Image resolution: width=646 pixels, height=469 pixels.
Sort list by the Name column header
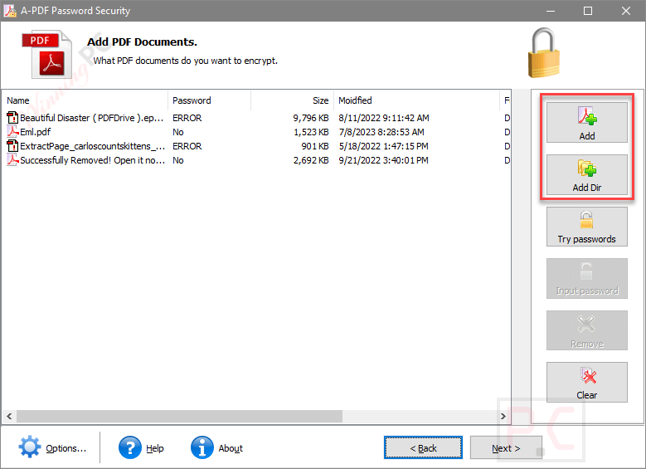(85, 100)
